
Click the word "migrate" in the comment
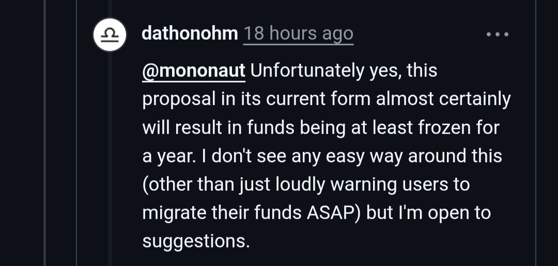[172, 212]
